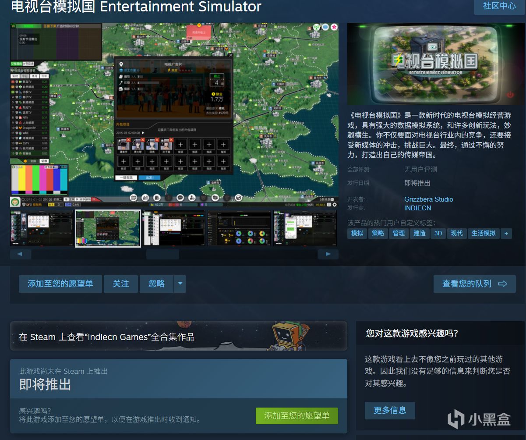
Task: Select the thumbnail showing a phone screen
Action: point(305,228)
